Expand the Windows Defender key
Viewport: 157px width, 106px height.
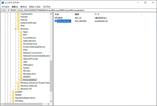tap(15, 86)
